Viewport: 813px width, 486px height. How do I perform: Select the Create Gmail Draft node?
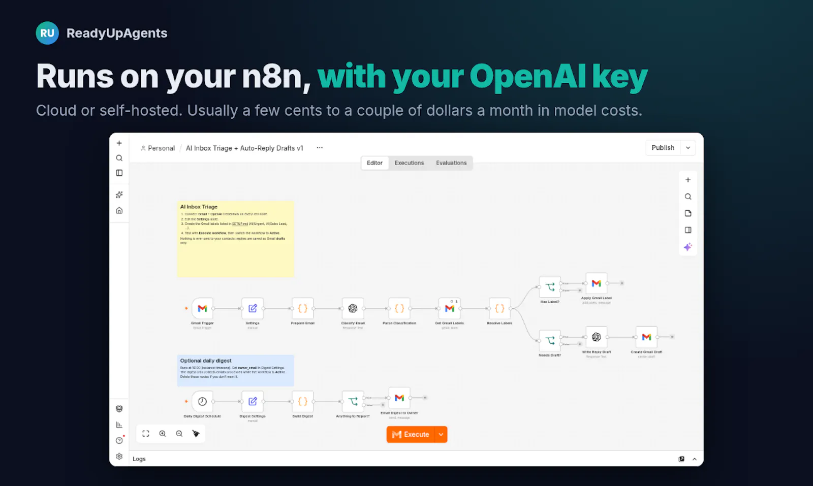pos(646,337)
